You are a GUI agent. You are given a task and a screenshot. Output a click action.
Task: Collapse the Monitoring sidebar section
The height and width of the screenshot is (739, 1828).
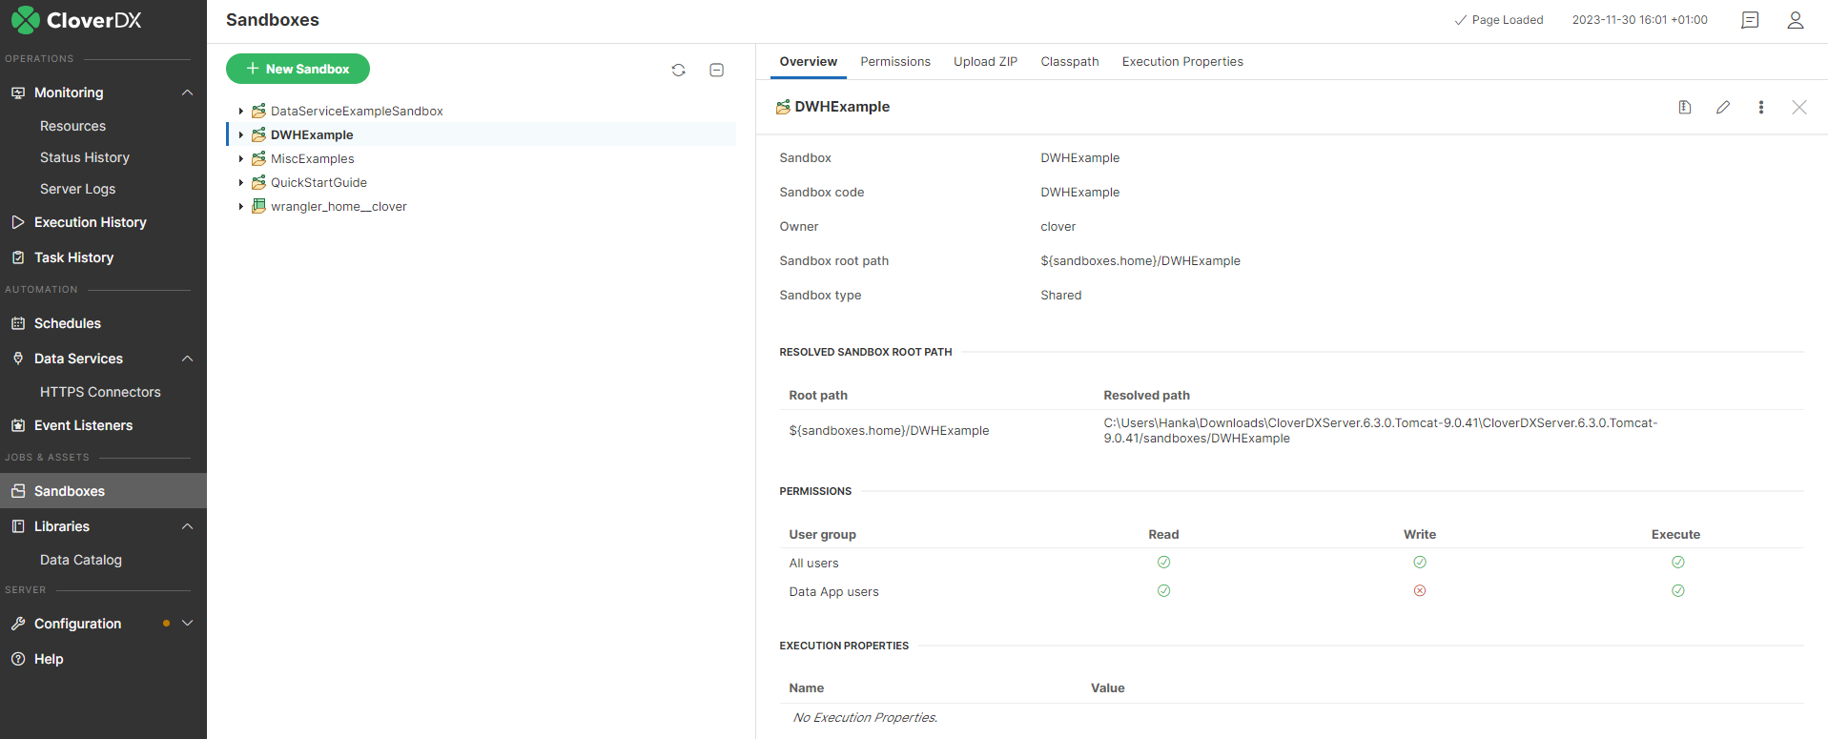pos(187,92)
